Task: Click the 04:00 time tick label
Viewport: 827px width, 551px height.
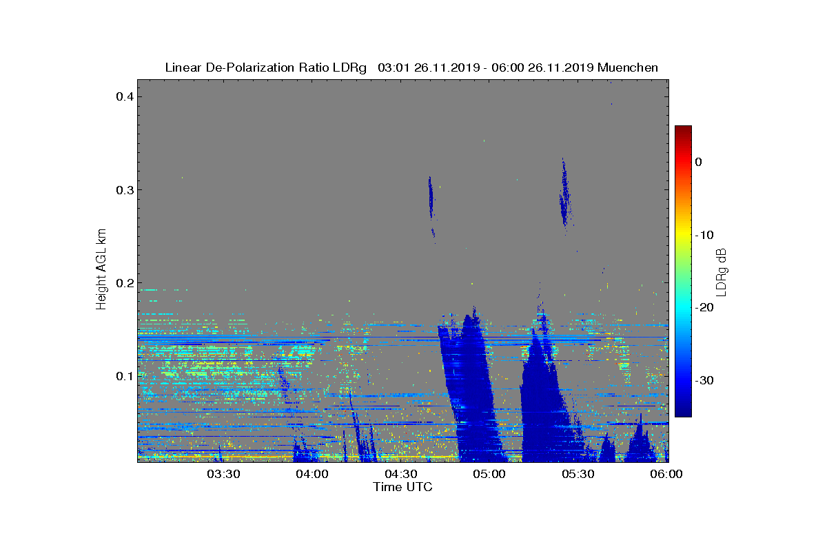Action: click(312, 474)
